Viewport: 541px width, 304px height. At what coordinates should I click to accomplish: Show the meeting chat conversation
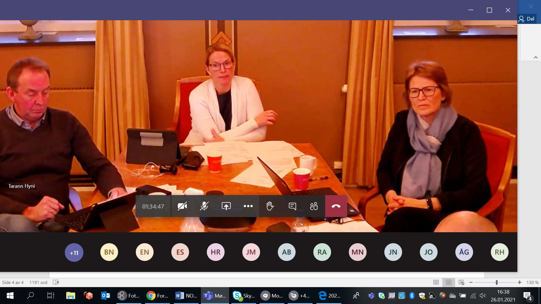click(x=292, y=206)
